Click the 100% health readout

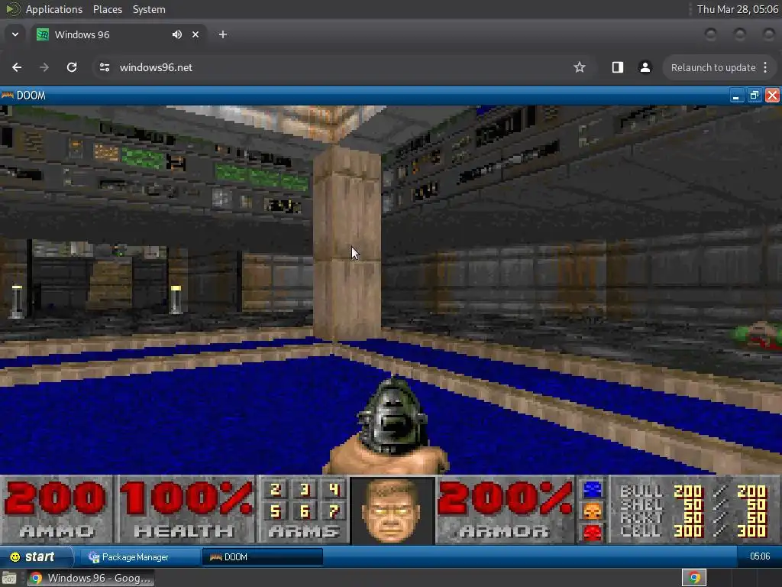186,498
